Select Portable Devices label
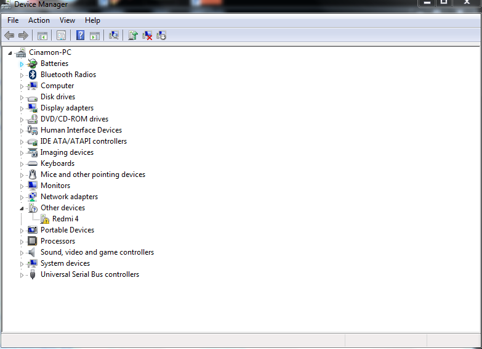Image resolution: width=482 pixels, height=349 pixels. click(67, 230)
